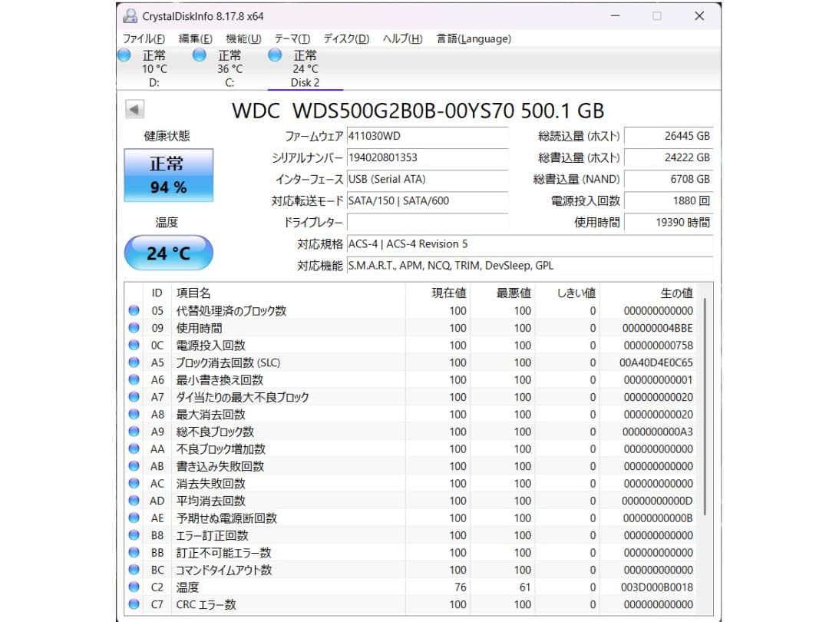Click the status dot for CRC エラー数
Image resolution: width=829 pixels, height=622 pixels.
pos(134,604)
